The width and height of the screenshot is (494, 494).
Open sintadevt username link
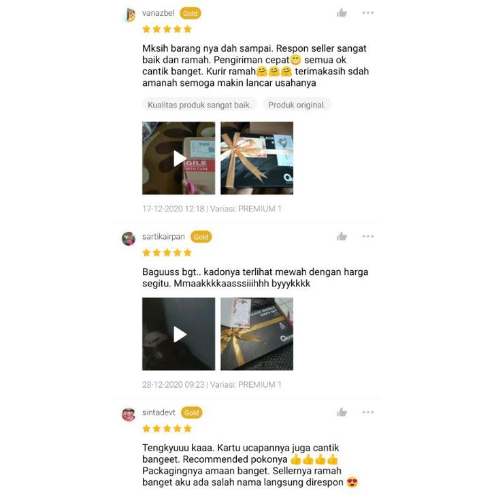tap(159, 412)
